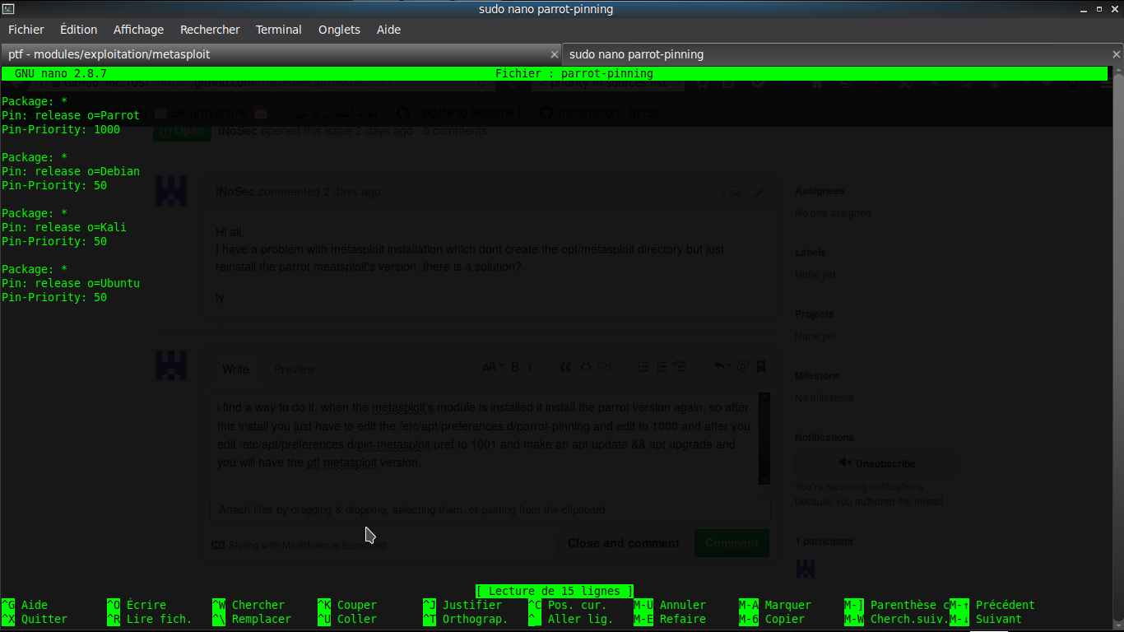Image resolution: width=1124 pixels, height=632 pixels.
Task: Unsubscribe from issue notifications
Action: click(876, 462)
